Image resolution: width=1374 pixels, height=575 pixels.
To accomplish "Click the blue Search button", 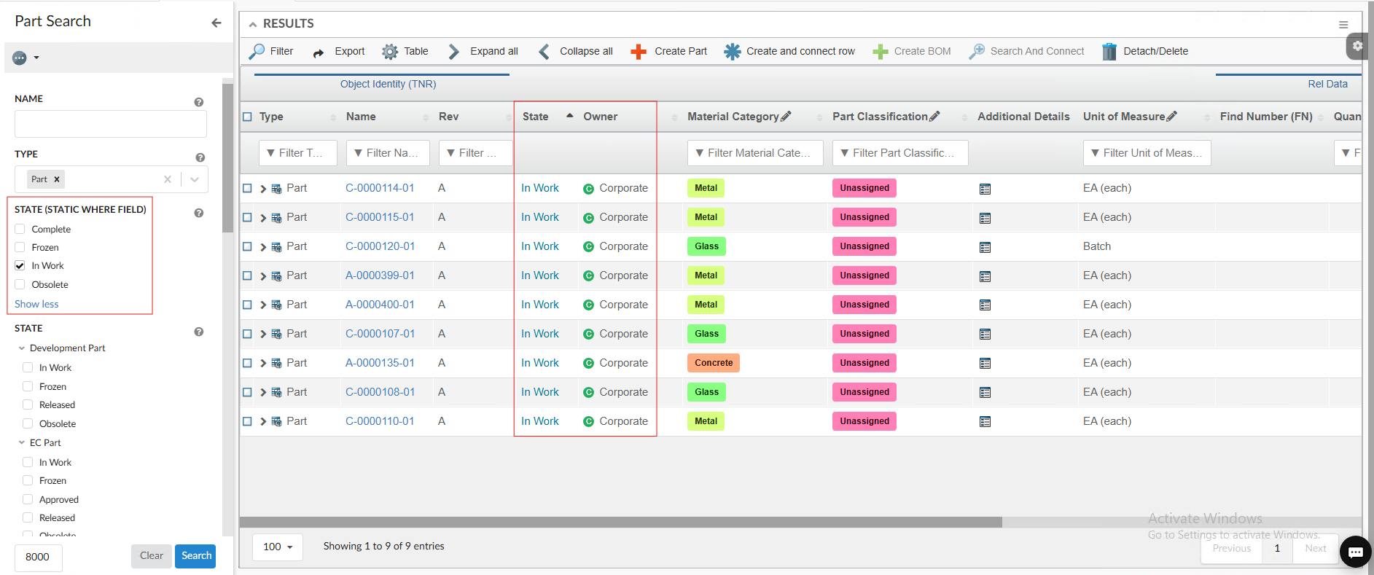I will click(x=195, y=556).
